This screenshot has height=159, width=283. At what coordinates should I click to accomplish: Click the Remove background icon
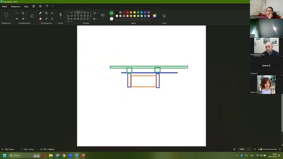pyautogui.click(x=17, y=19)
